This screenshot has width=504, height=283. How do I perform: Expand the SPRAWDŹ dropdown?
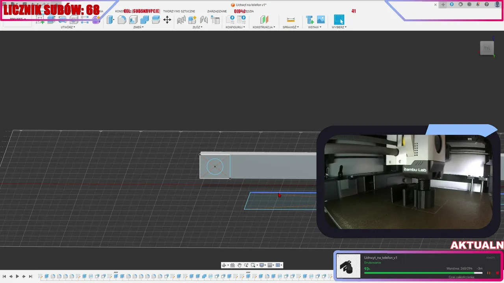(x=291, y=27)
